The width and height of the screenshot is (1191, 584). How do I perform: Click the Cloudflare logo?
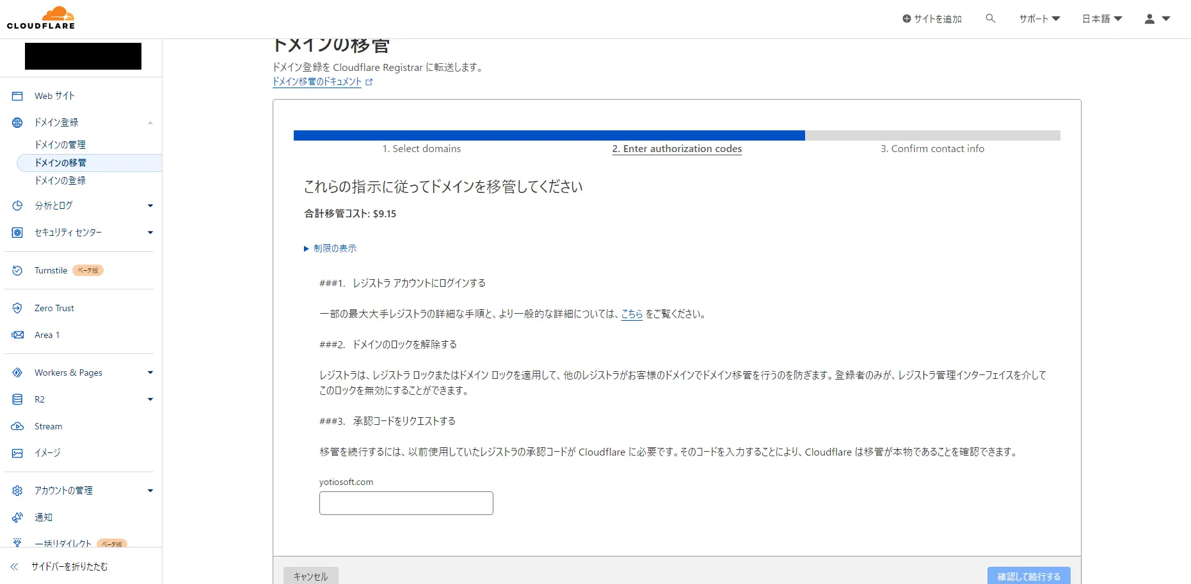pyautogui.click(x=41, y=18)
